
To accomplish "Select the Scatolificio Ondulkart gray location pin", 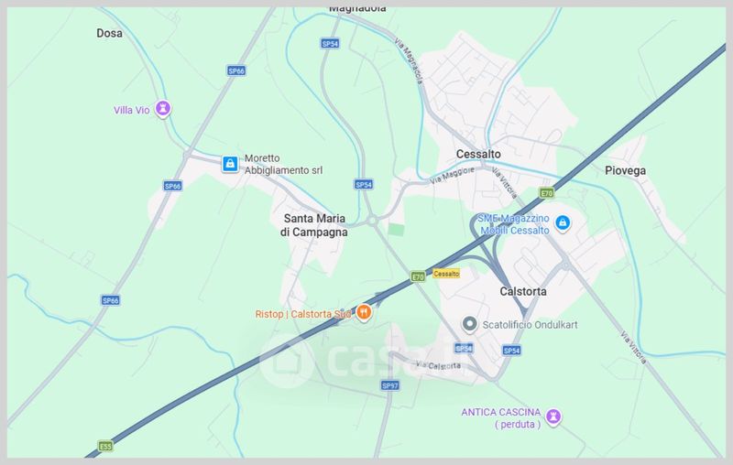I will coord(469,324).
